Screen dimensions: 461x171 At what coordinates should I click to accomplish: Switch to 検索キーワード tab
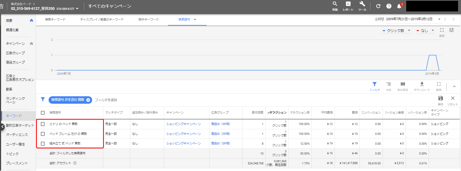(55, 19)
